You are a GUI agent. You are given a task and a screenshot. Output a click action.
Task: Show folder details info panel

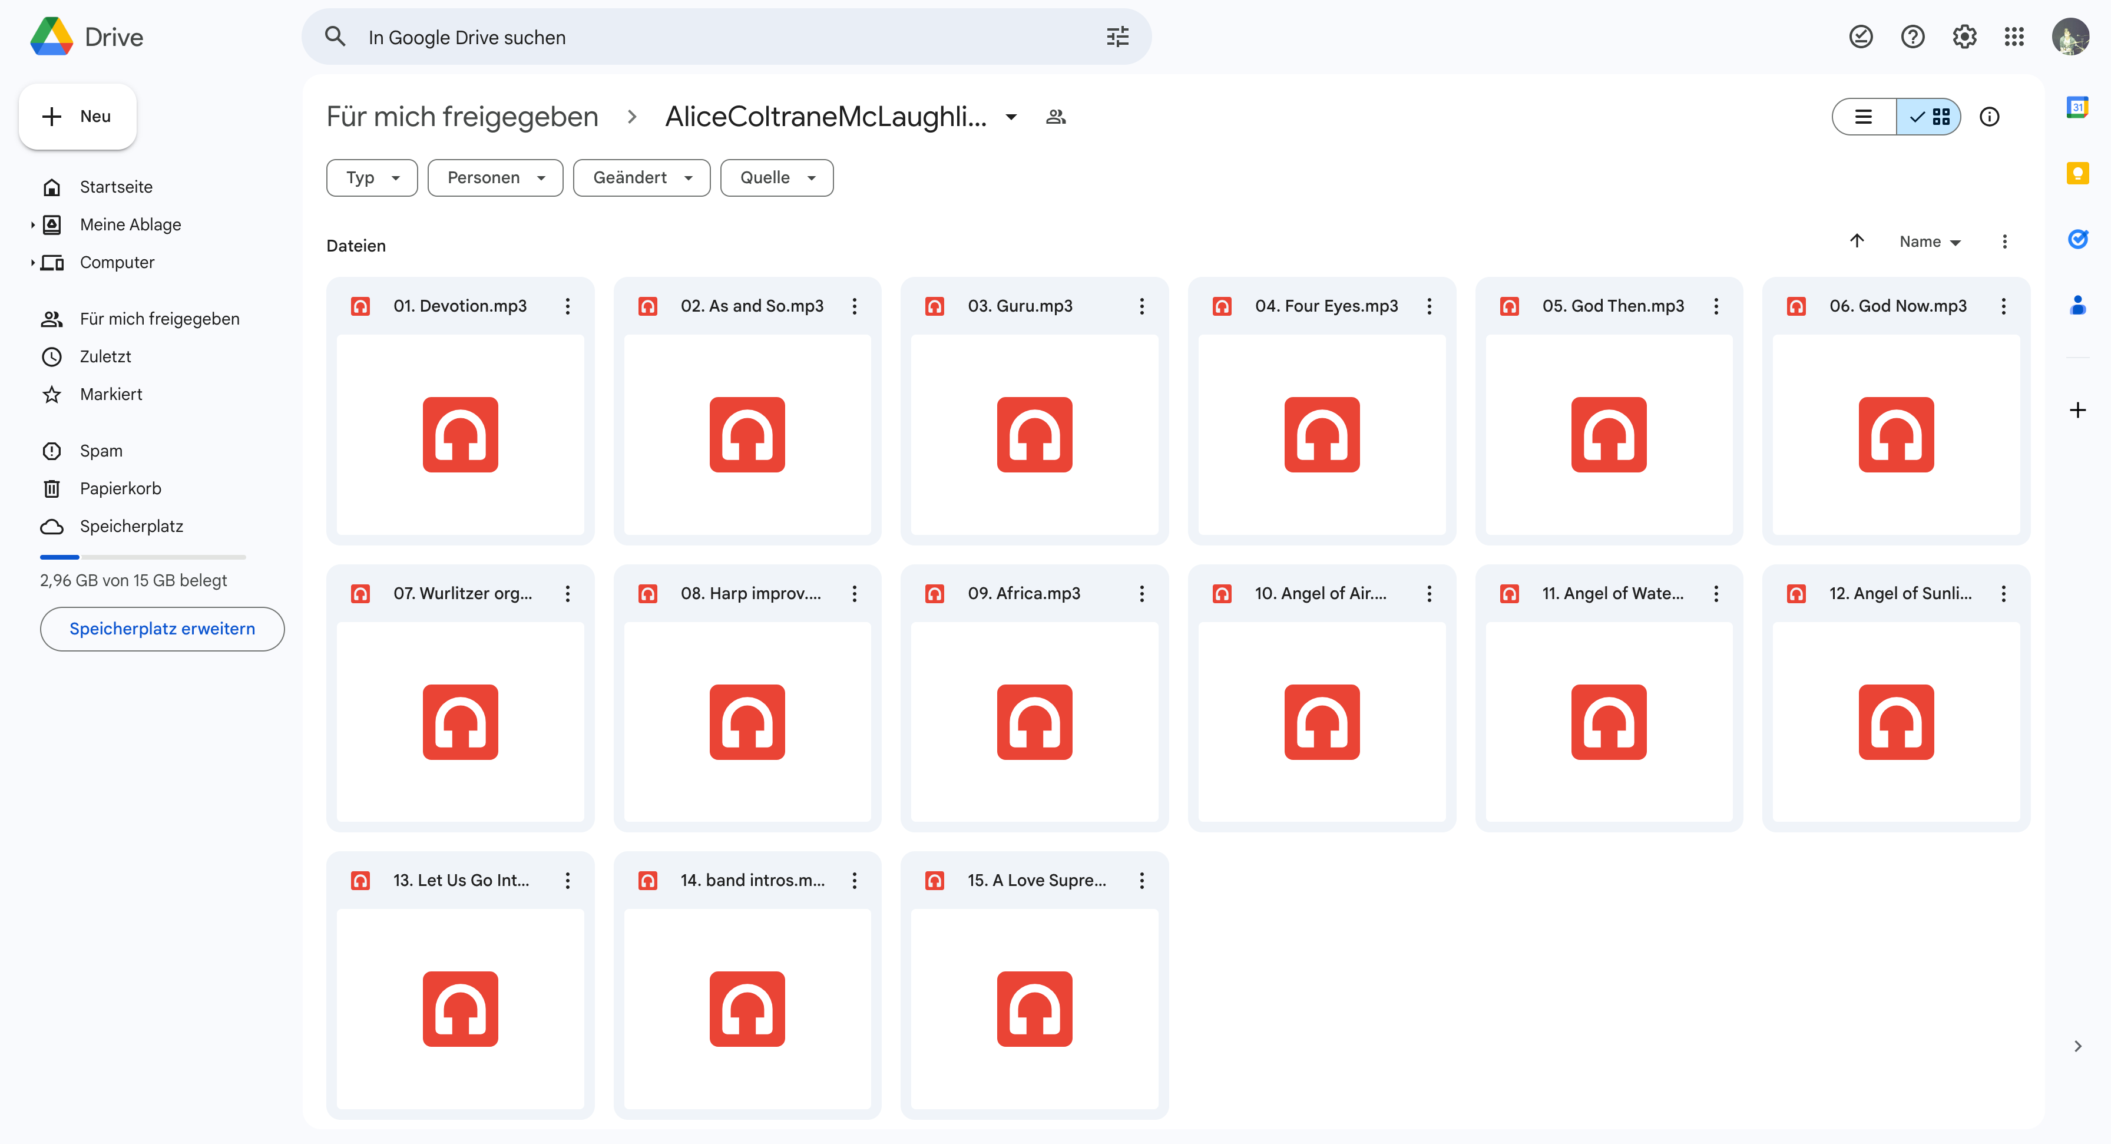1989,117
